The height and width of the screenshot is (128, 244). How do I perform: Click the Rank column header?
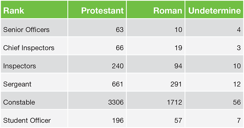coord(14,10)
